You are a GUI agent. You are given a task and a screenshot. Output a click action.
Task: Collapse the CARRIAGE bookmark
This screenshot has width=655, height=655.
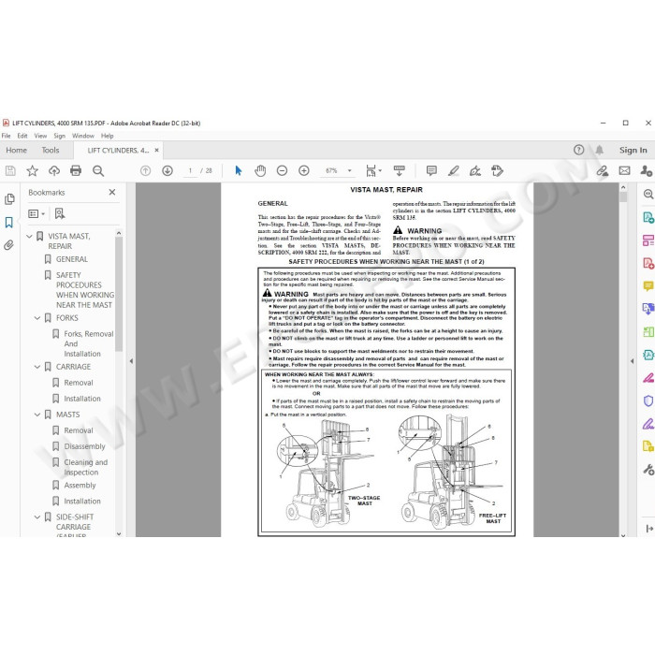pos(37,367)
